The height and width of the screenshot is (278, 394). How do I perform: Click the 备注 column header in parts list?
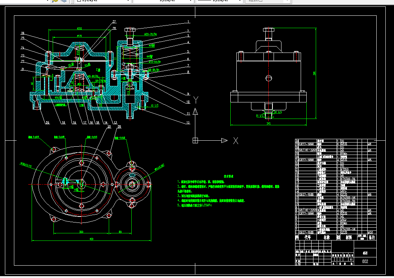372,237
